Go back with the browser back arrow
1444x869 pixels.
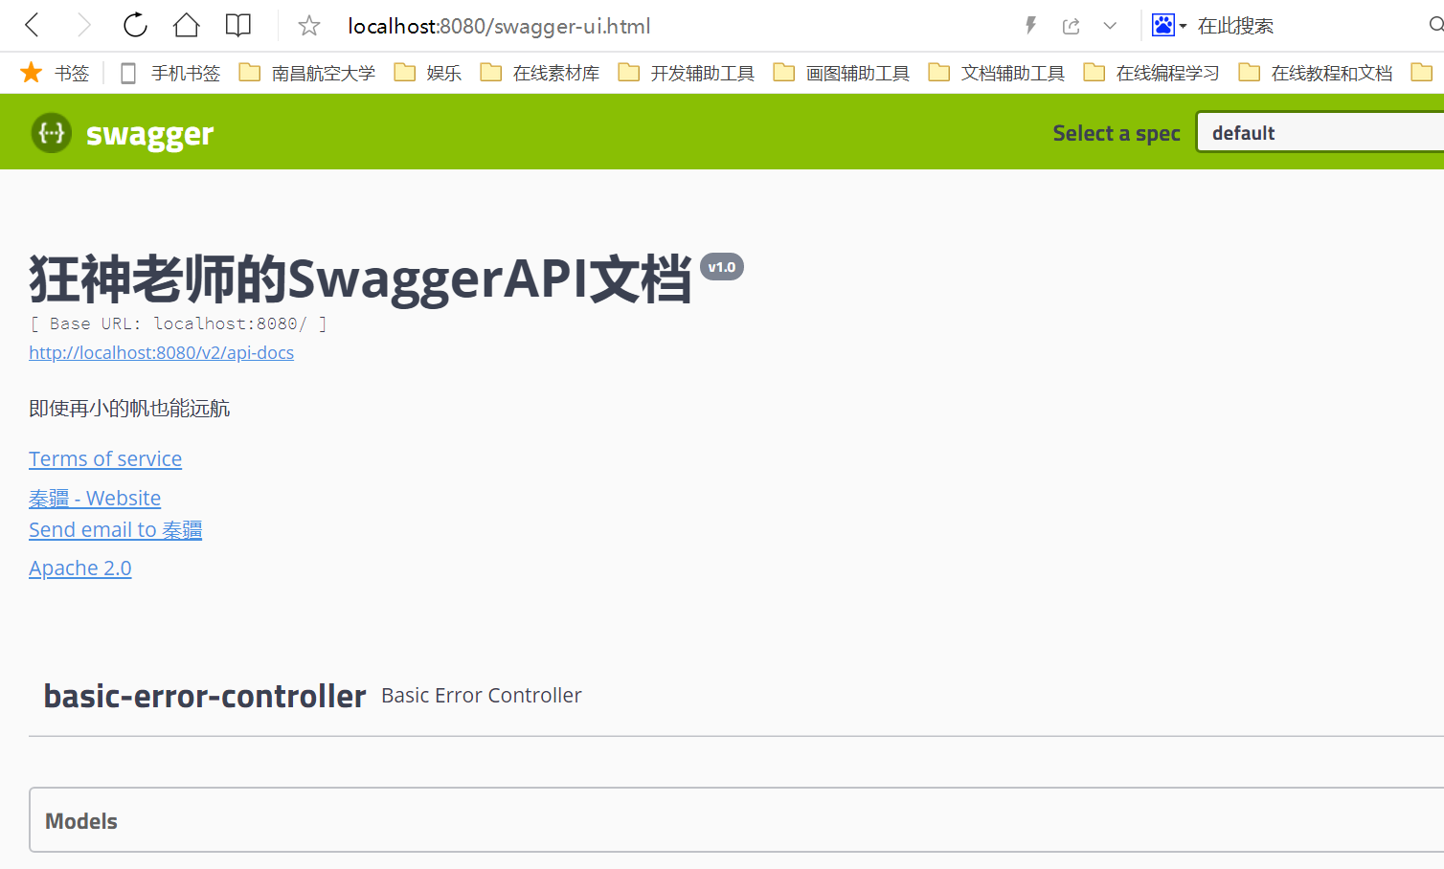click(x=32, y=26)
